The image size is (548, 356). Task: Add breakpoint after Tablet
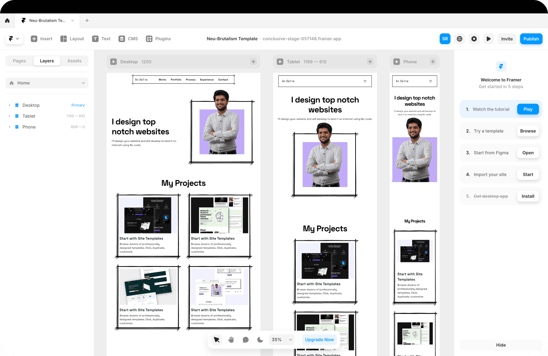[370, 62]
